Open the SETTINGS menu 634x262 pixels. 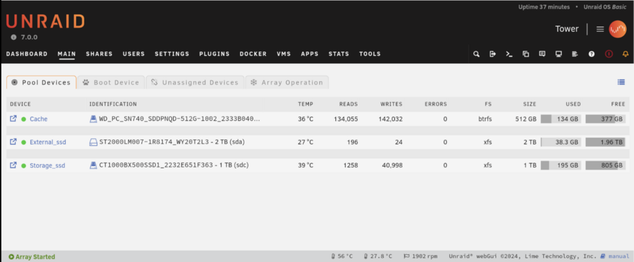click(172, 54)
